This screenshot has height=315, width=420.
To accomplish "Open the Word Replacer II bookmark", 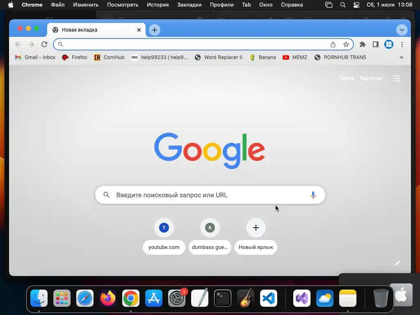I will (x=218, y=57).
